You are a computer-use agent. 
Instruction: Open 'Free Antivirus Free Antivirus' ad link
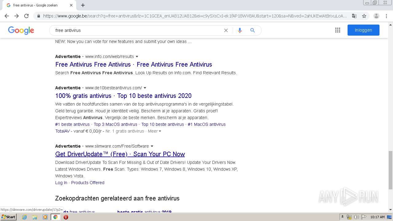click(x=134, y=64)
